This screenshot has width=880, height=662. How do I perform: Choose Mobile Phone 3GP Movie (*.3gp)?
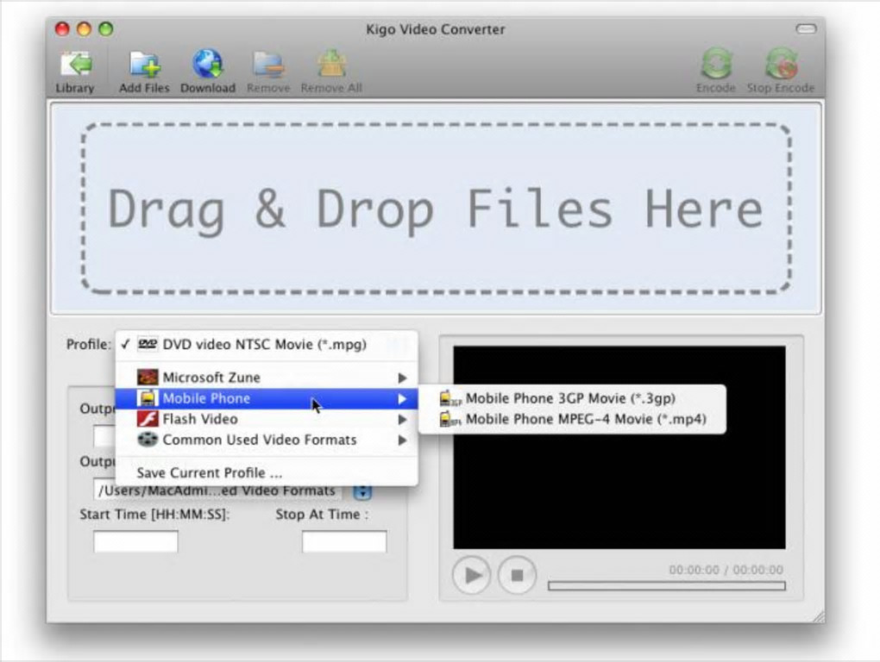pyautogui.click(x=573, y=398)
